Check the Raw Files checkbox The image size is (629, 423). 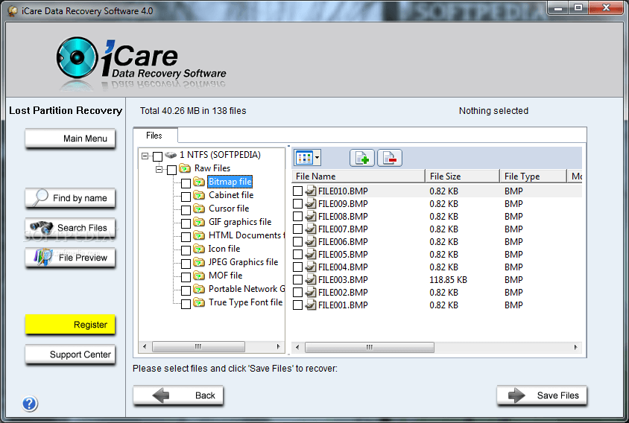(x=171, y=170)
